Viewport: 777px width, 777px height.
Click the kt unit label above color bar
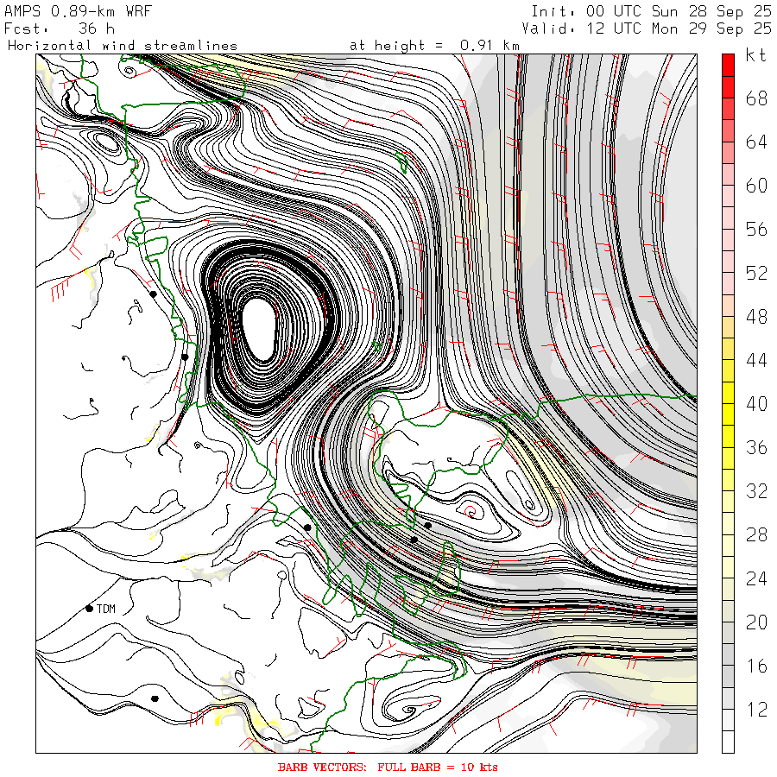tap(756, 57)
